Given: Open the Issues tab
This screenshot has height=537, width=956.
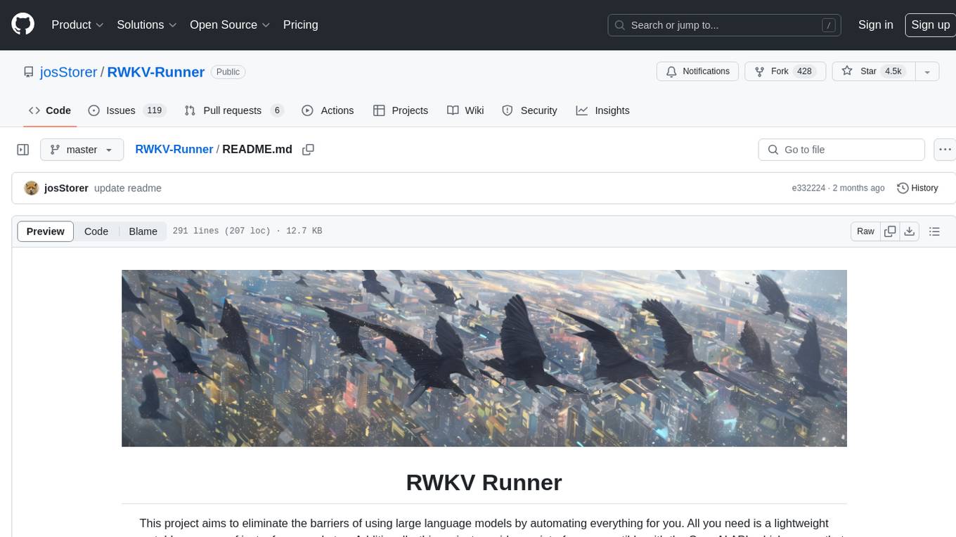Looking at the screenshot, I should click(127, 110).
